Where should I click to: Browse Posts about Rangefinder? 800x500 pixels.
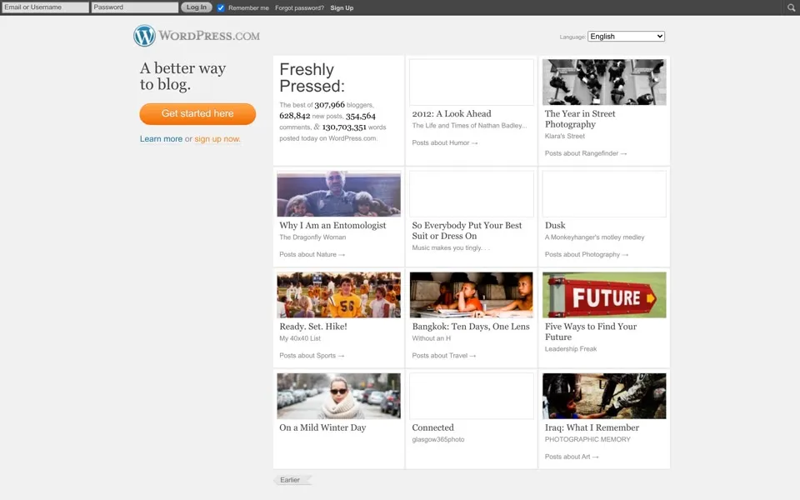[x=586, y=153]
